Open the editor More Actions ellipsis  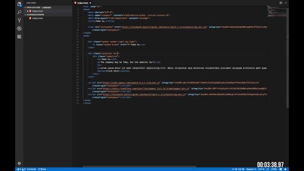pos(286,3)
